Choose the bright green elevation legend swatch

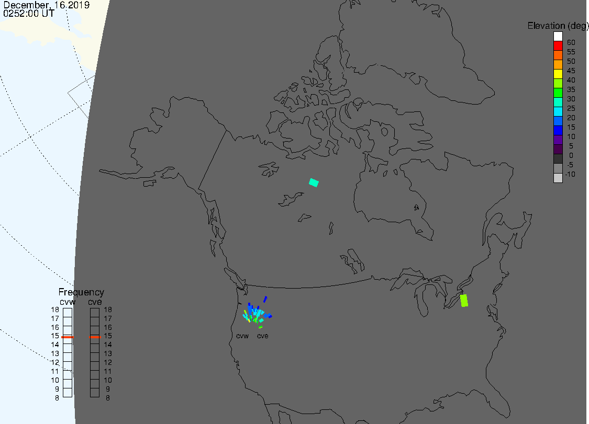click(x=558, y=93)
